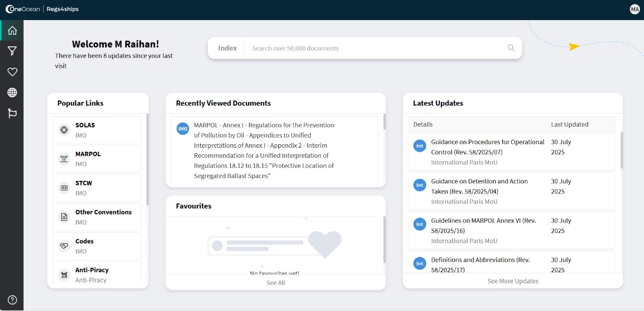Click See More Updates
Screen dimensions: 644x311
pos(513,281)
